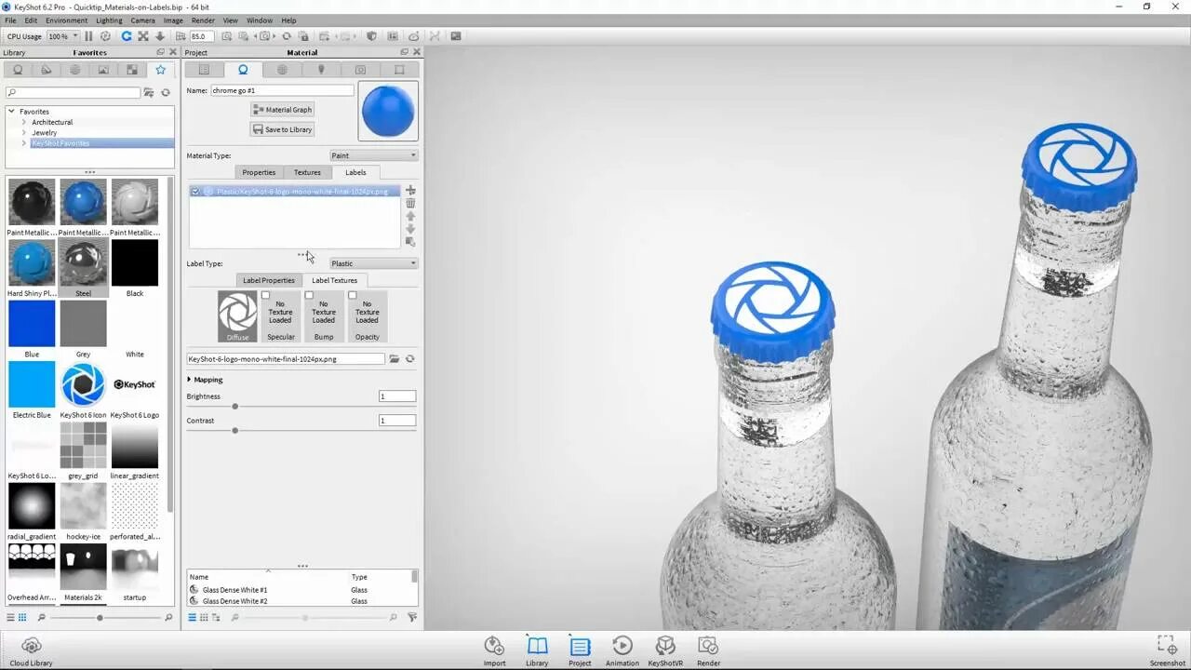The image size is (1191, 670).
Task: Click the material Name input field
Action: tap(282, 90)
